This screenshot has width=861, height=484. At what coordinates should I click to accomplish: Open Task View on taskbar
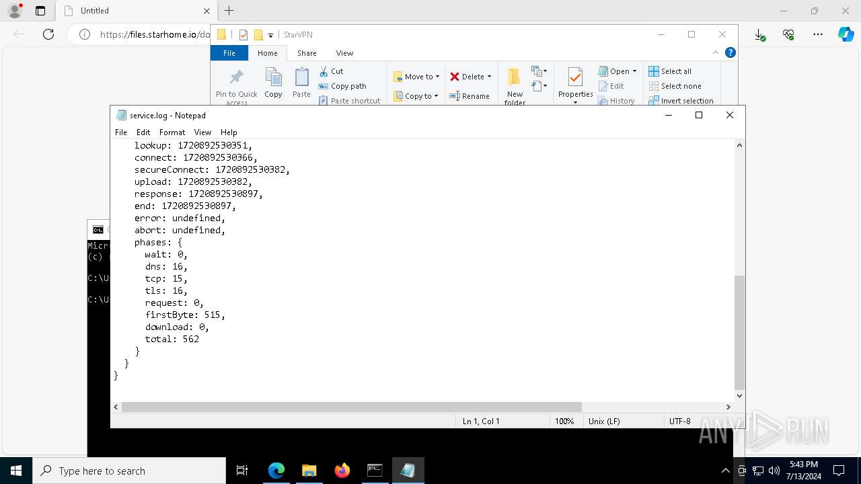tap(242, 471)
